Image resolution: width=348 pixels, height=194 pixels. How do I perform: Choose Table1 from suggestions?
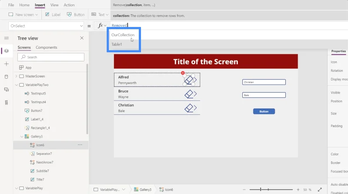coord(117,44)
